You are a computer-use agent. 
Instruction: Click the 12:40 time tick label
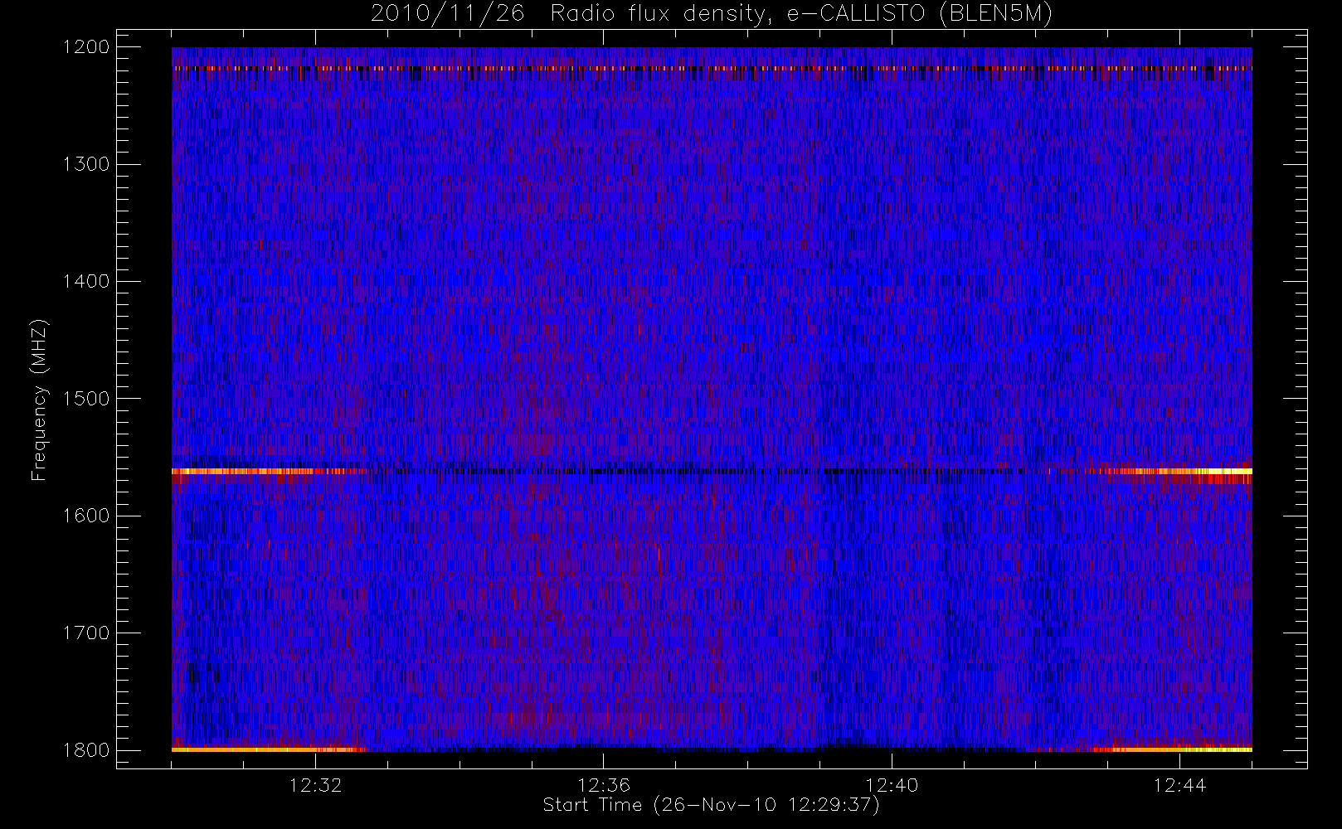892,785
